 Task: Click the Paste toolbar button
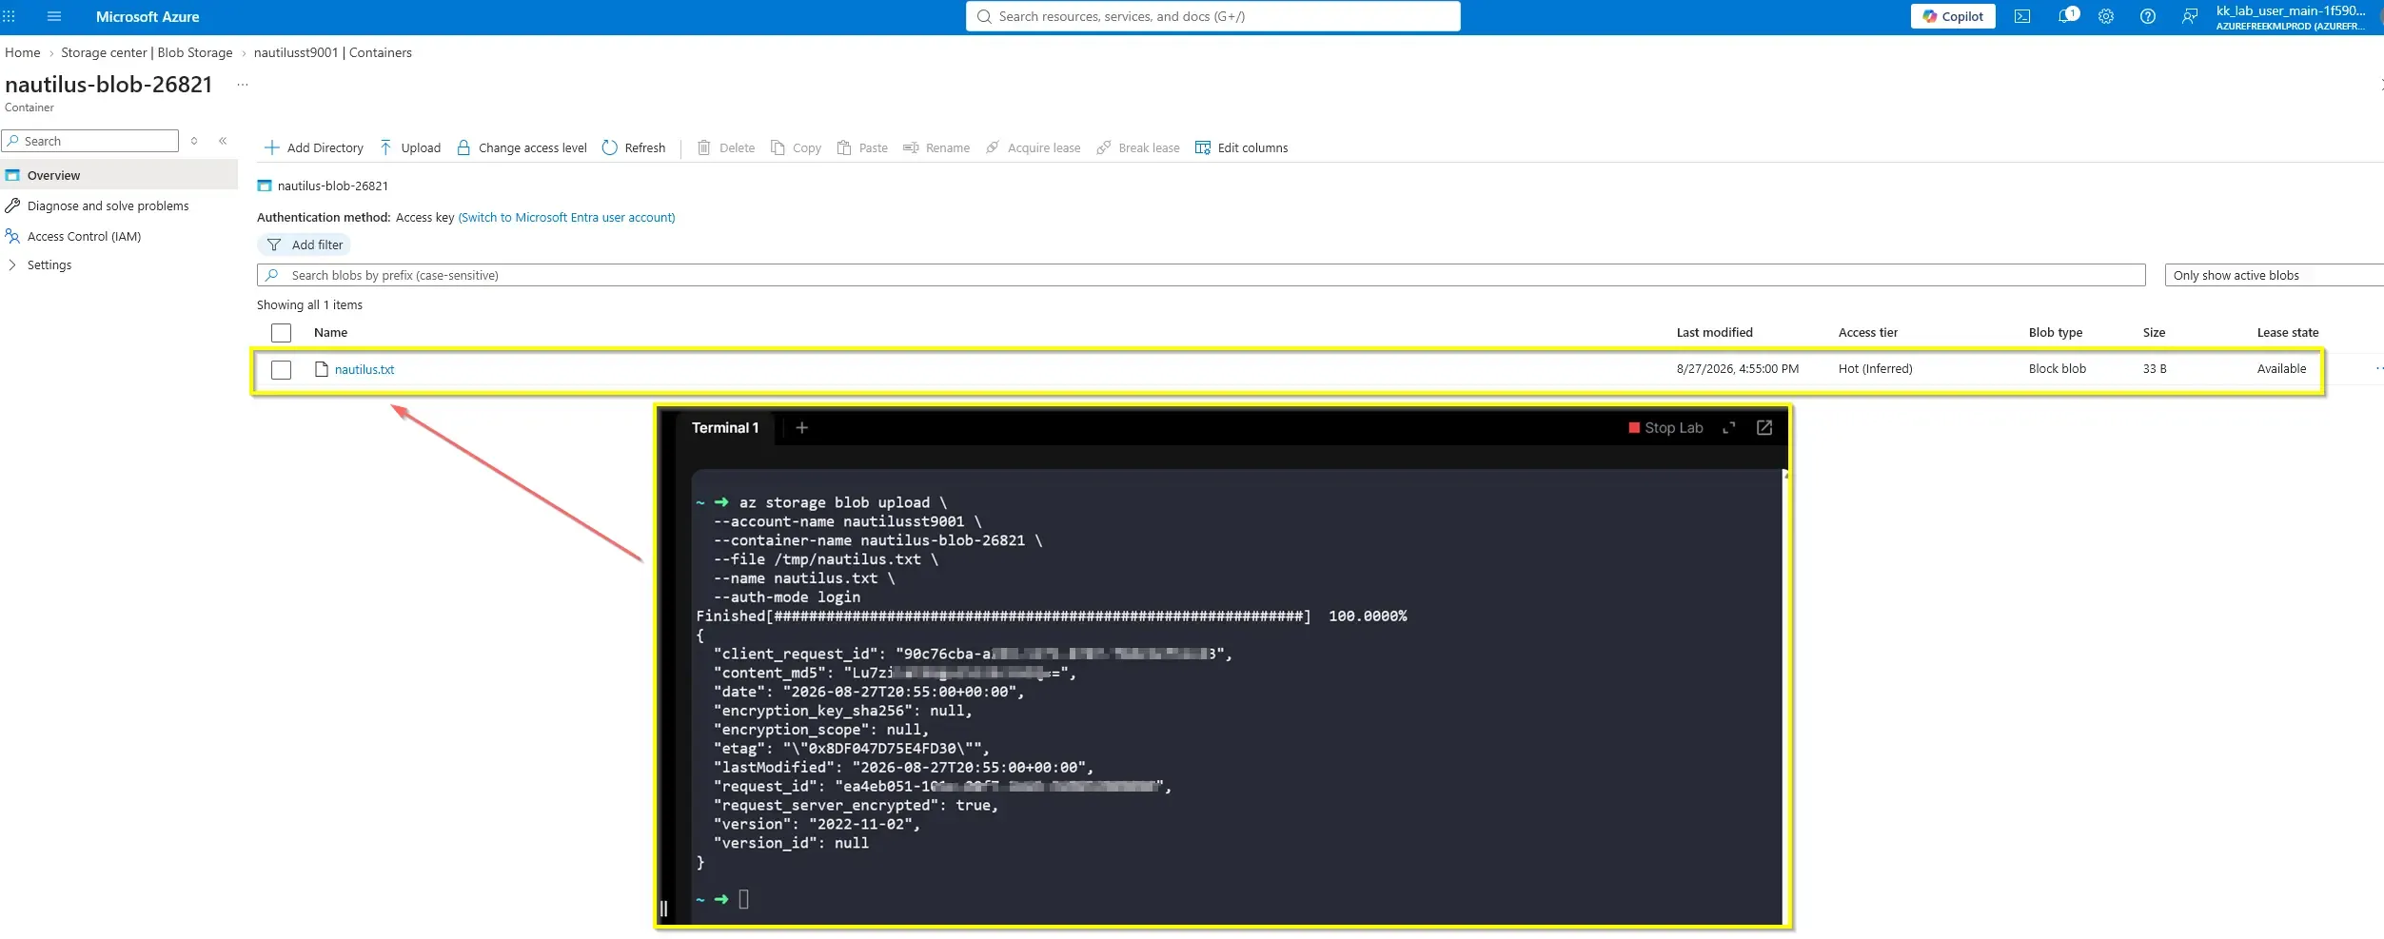pyautogui.click(x=862, y=147)
